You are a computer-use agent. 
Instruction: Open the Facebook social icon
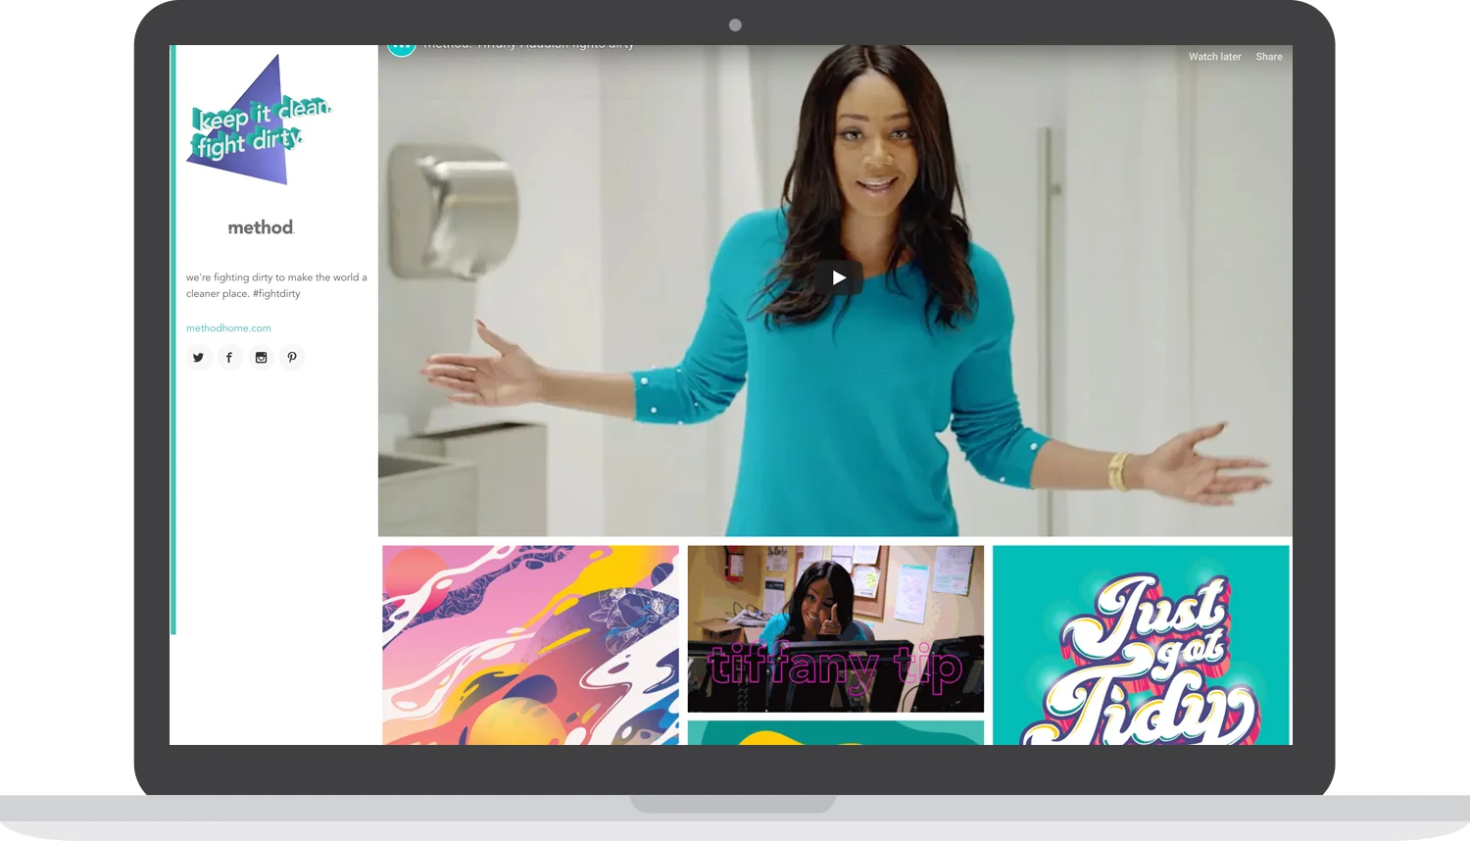[x=229, y=358]
